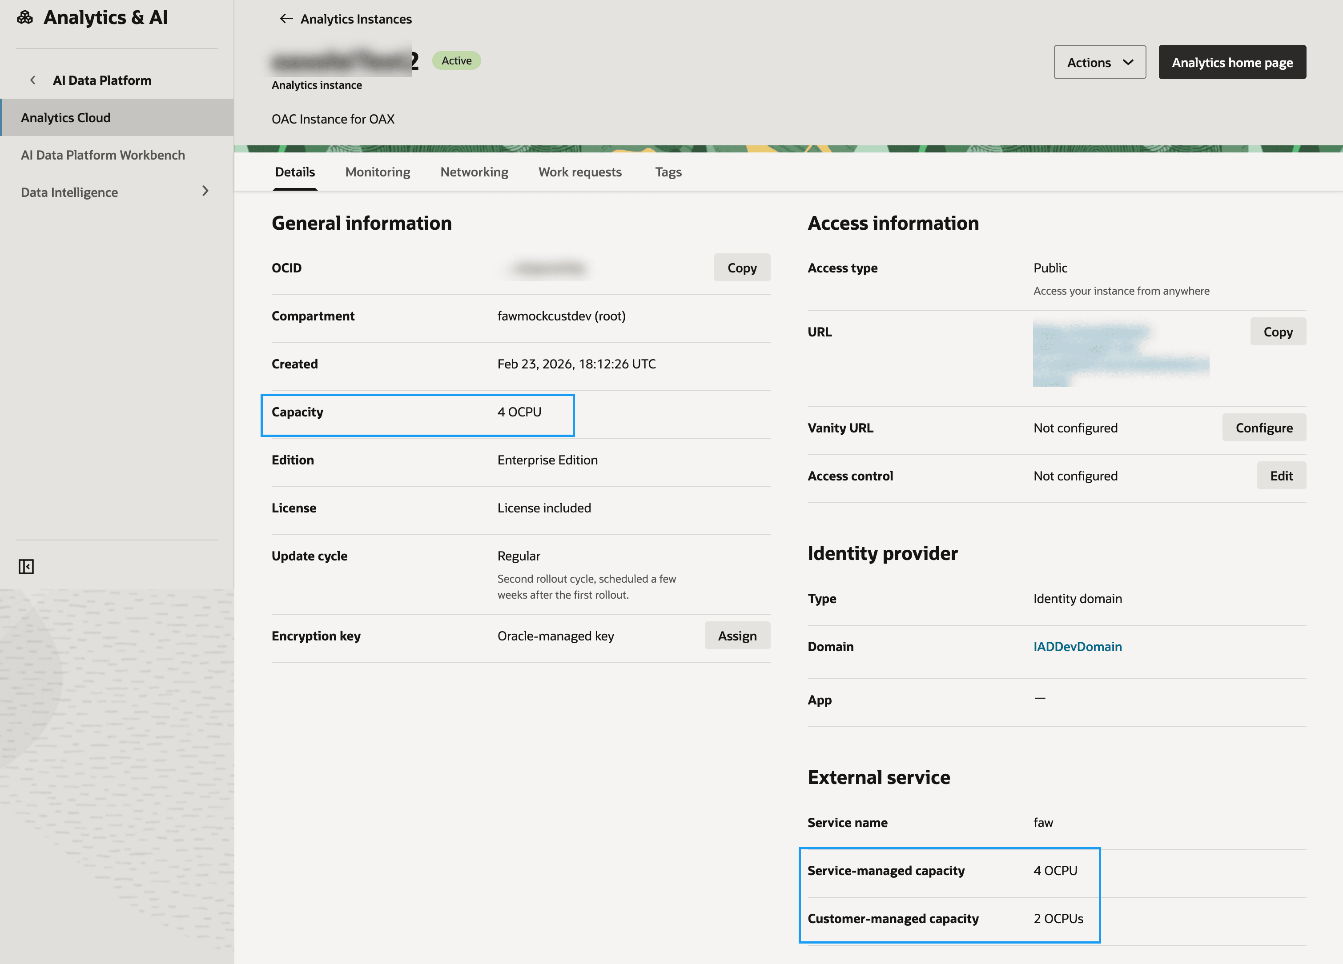Copy the instance URL
The image size is (1343, 964).
click(x=1278, y=332)
